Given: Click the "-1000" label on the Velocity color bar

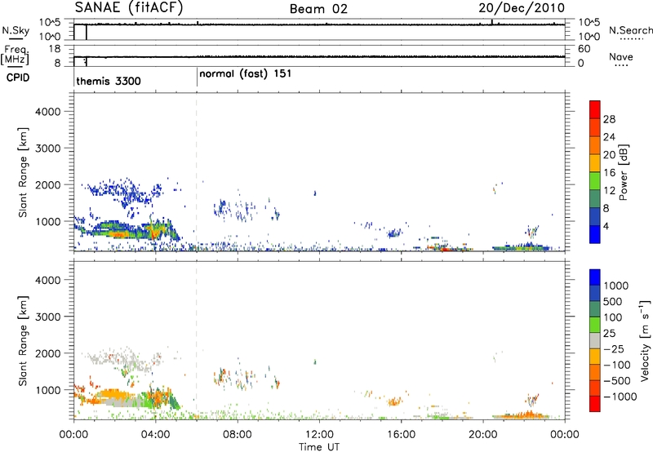Looking at the screenshot, I should click(x=620, y=397).
